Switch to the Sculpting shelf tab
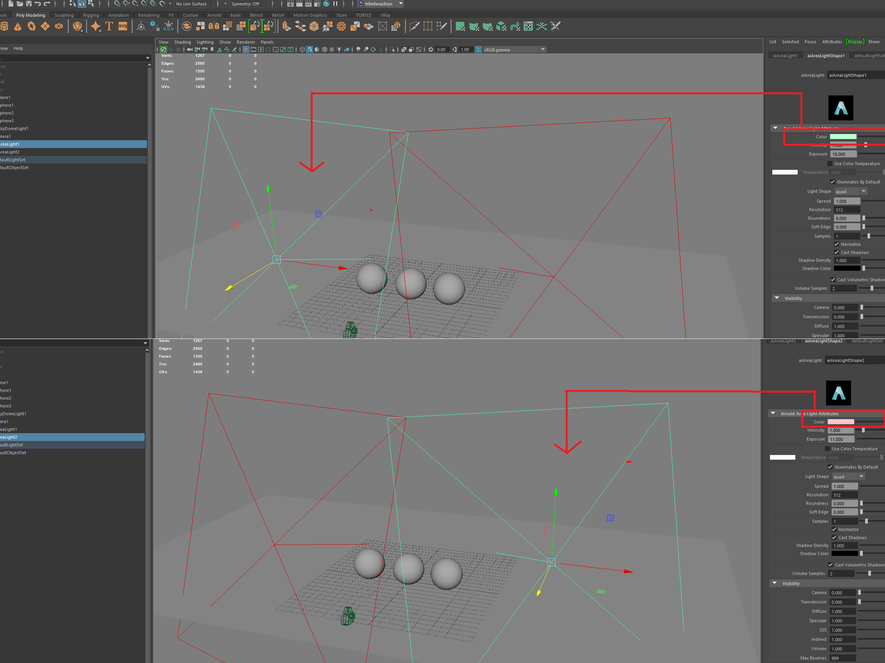This screenshot has width=885, height=663. tap(64, 15)
